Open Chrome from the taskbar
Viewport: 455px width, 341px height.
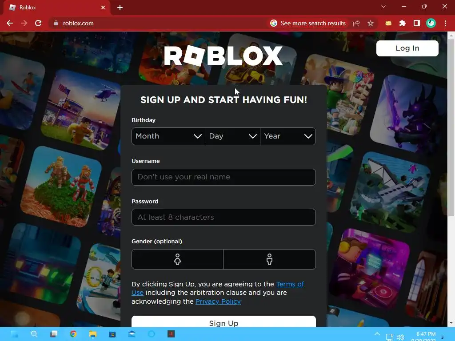73,334
